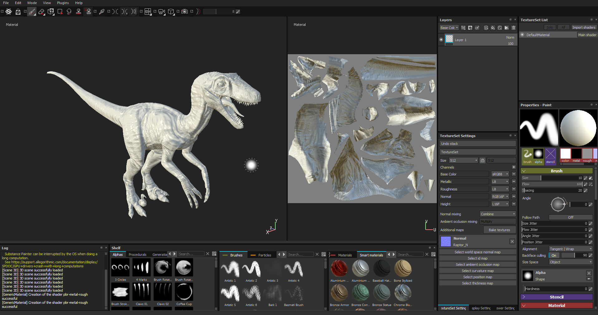Choose the Material Picker eyedropper tool

[102, 12]
